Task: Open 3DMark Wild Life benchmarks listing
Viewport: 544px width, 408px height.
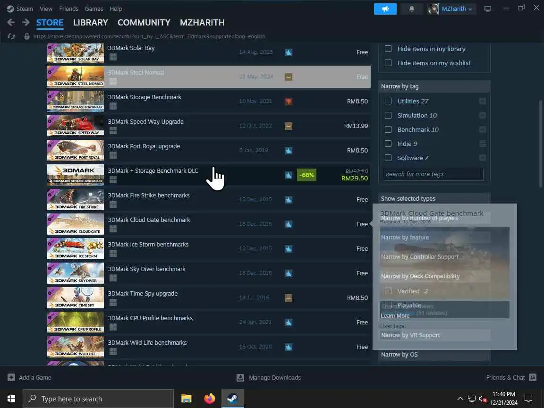Action: click(209, 347)
